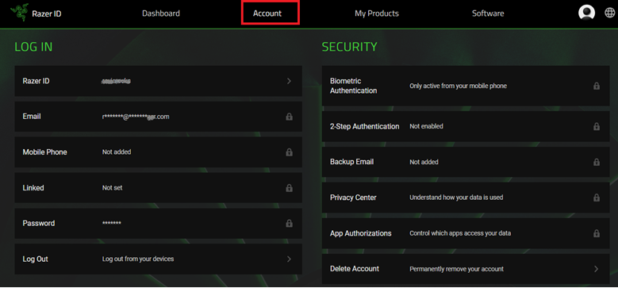Screen dimensions: 618x288
Task: Click the lock icon in Mobile Phone row
Action: pyautogui.click(x=289, y=152)
